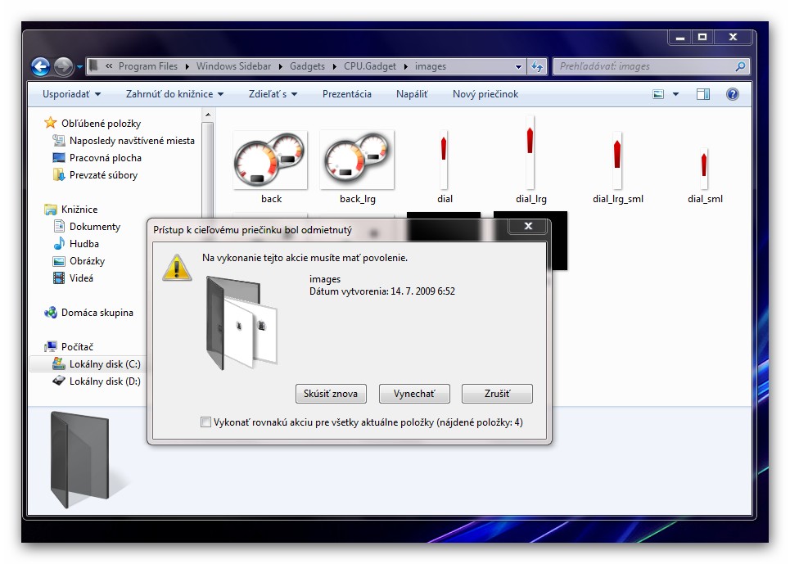Viewport: 790px width, 564px height.
Task: Click the images segment in address bar
Action: pos(431,66)
